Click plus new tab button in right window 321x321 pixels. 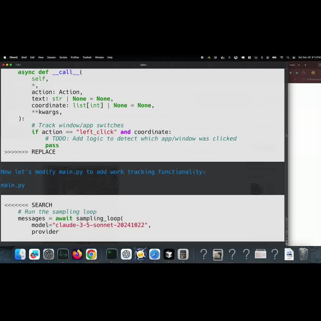point(305,65)
